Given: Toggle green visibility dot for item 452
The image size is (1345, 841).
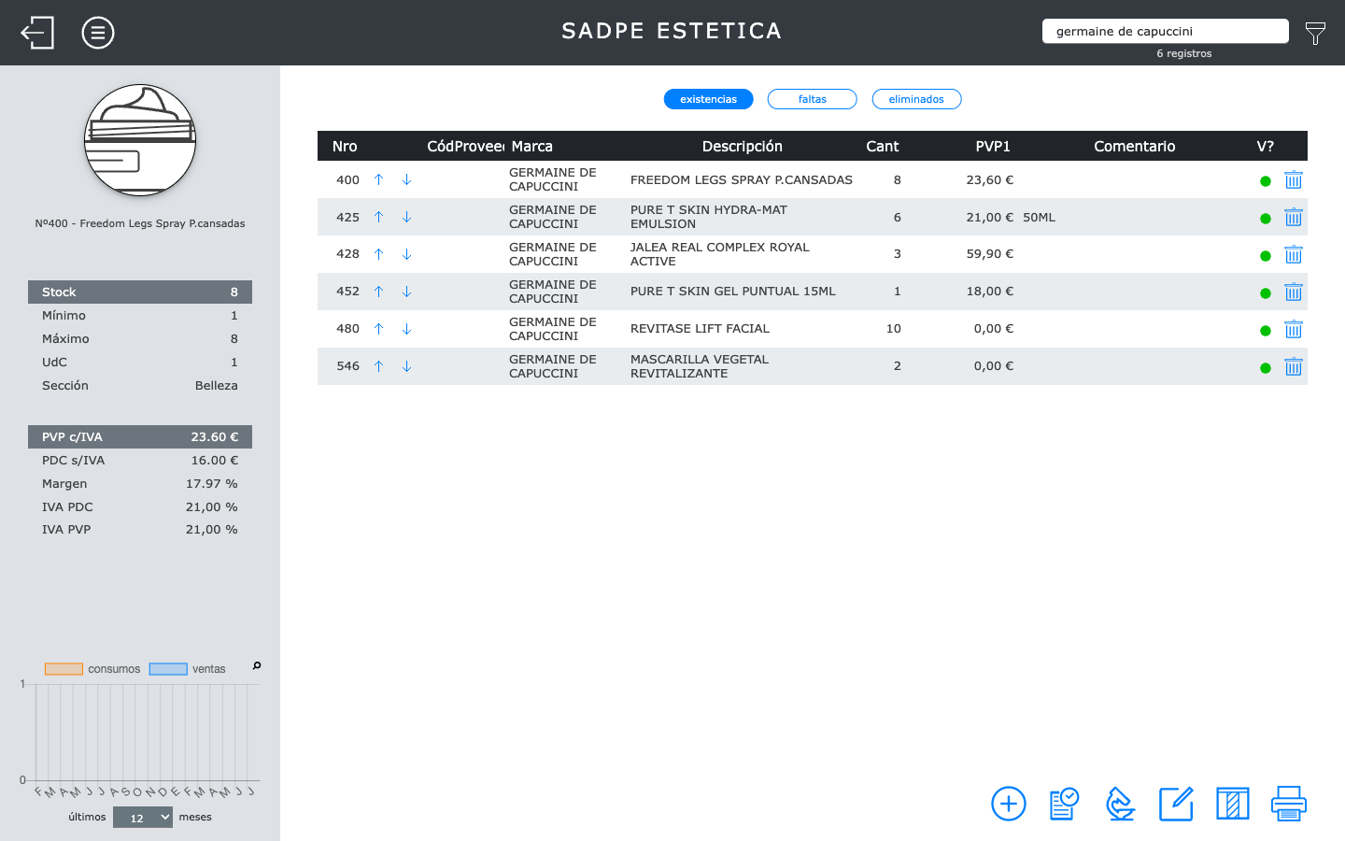Looking at the screenshot, I should (x=1266, y=293).
